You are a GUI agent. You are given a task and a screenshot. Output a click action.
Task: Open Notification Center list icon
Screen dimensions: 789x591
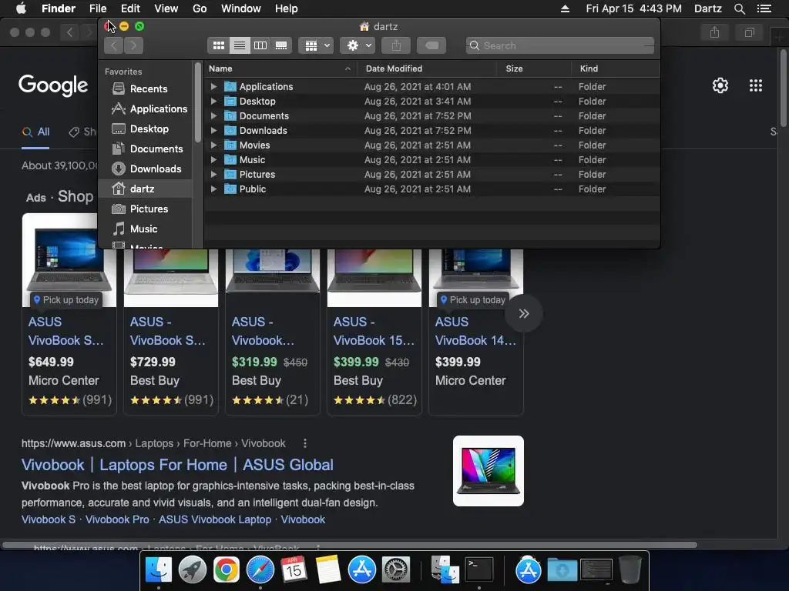click(764, 8)
